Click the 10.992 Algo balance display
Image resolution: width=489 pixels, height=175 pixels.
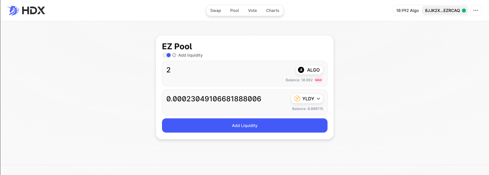tap(407, 10)
